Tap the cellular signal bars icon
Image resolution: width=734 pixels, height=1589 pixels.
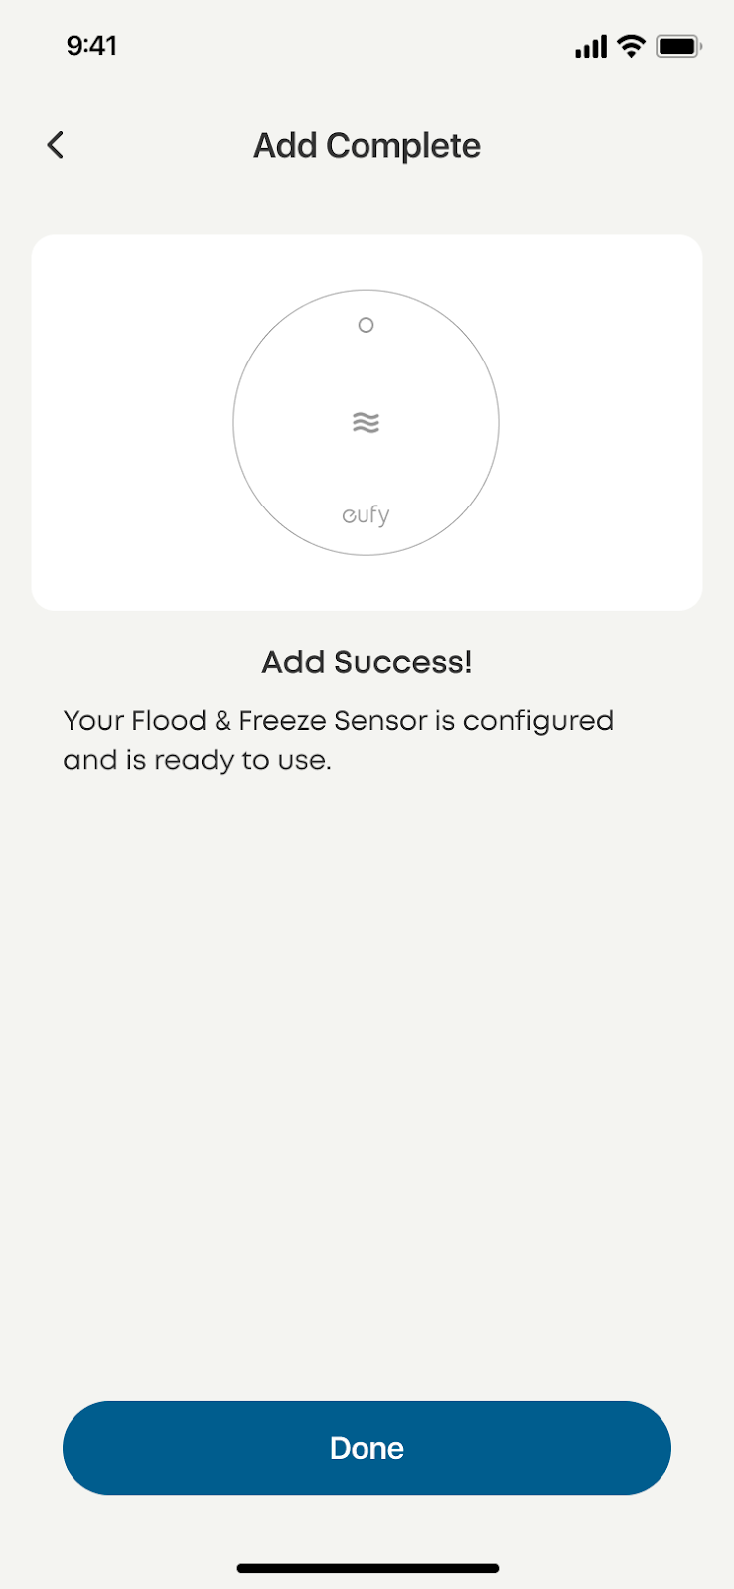tap(590, 46)
